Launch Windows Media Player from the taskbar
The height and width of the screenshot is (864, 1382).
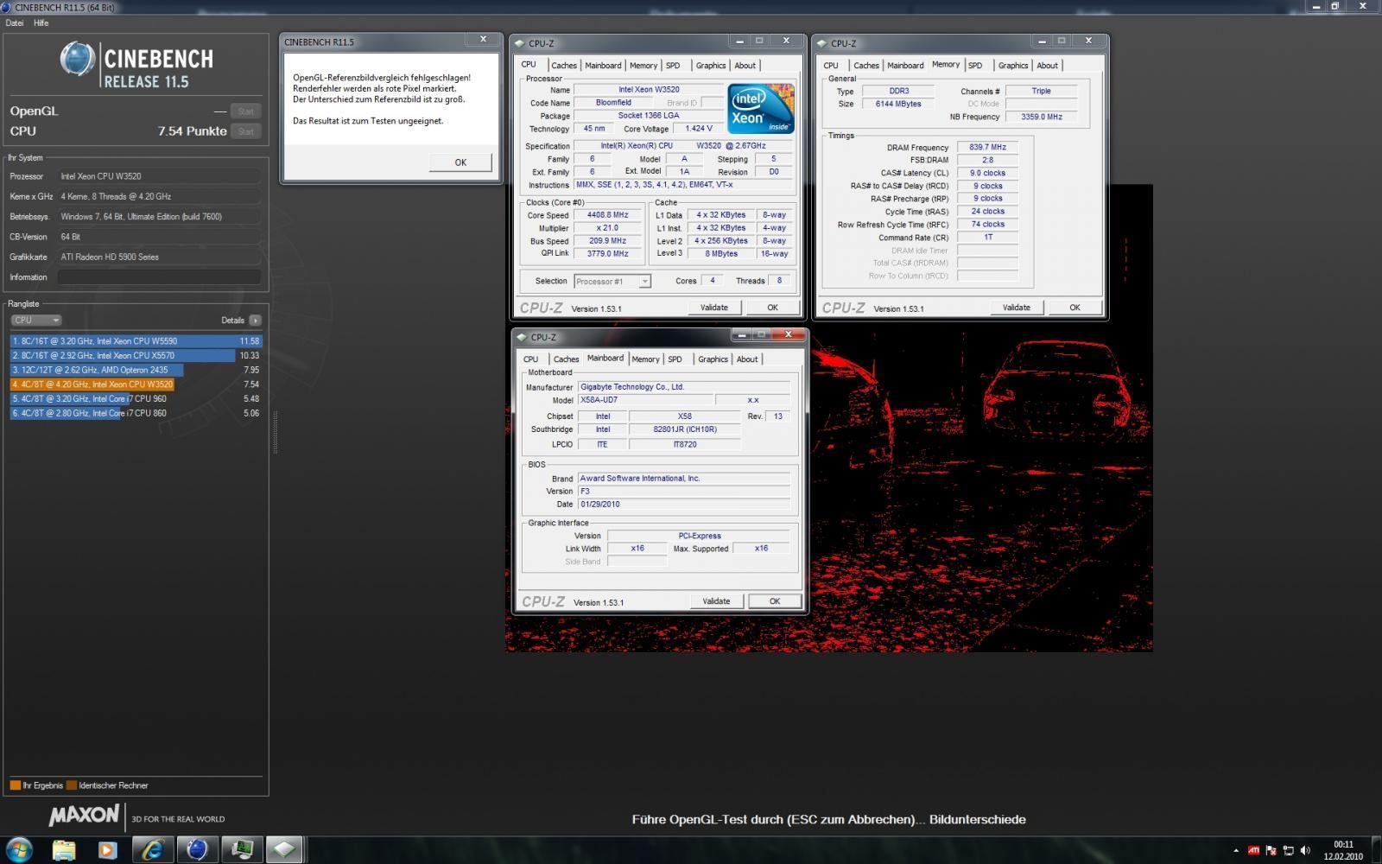click(x=108, y=850)
